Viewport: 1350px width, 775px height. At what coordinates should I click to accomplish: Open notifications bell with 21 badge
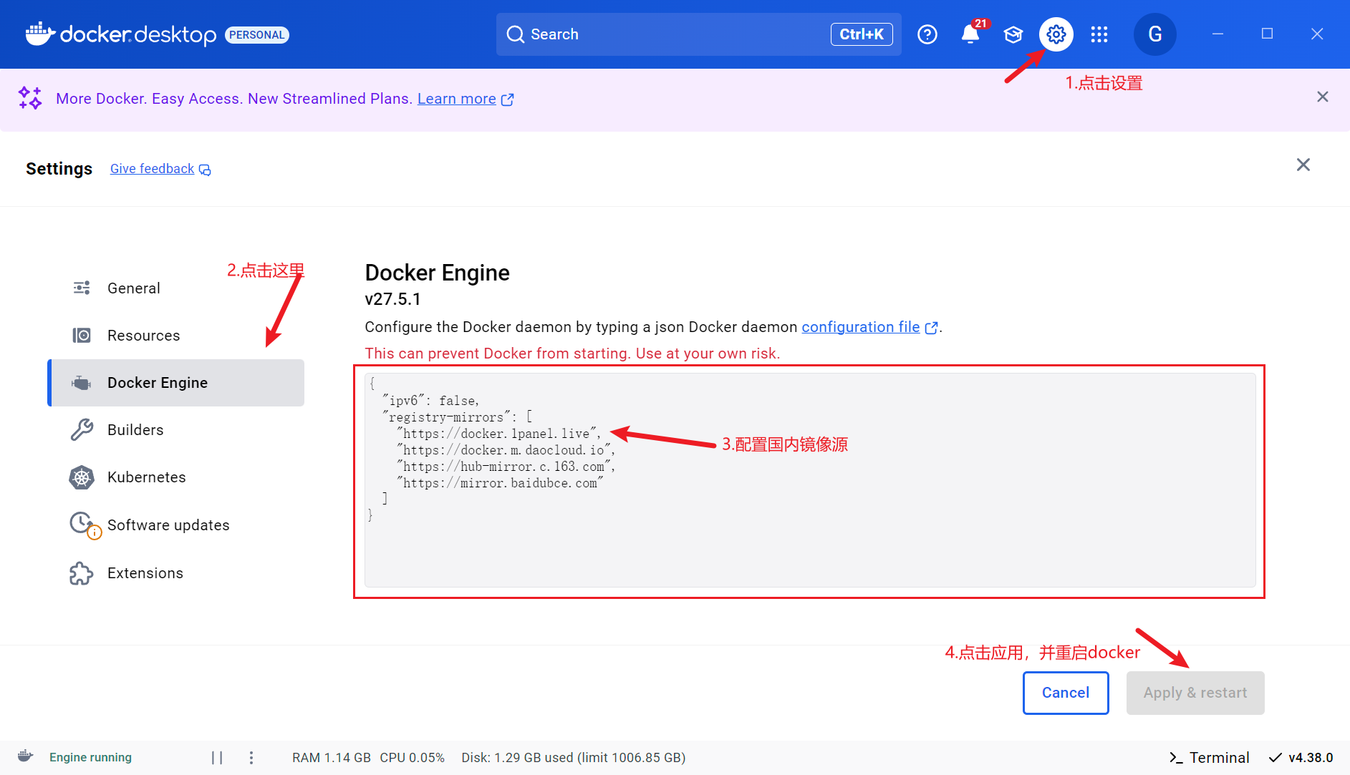click(972, 33)
